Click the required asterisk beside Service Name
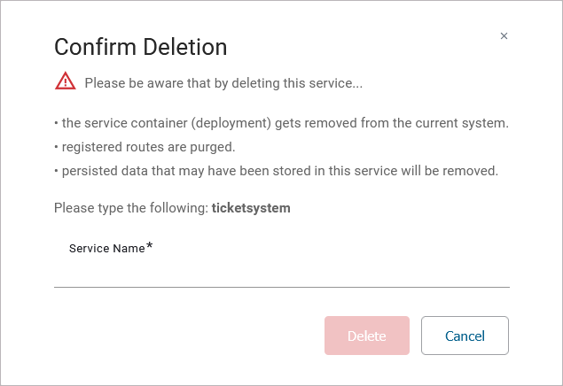The width and height of the screenshot is (563, 386). click(150, 248)
